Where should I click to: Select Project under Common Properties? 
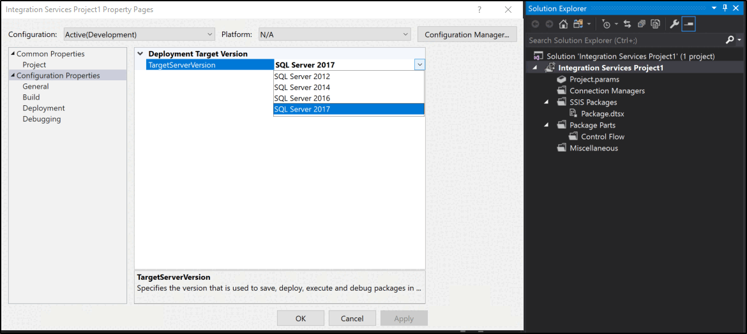34,65
